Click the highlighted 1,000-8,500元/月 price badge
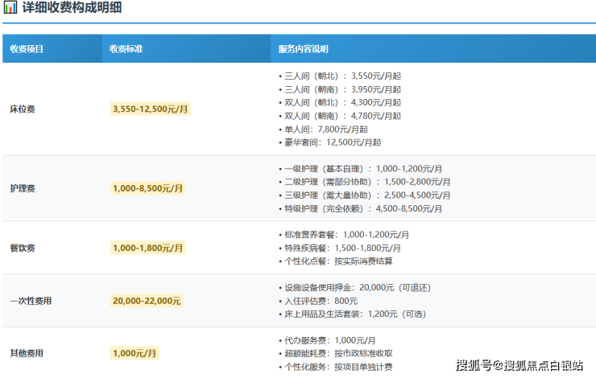 [148, 188]
